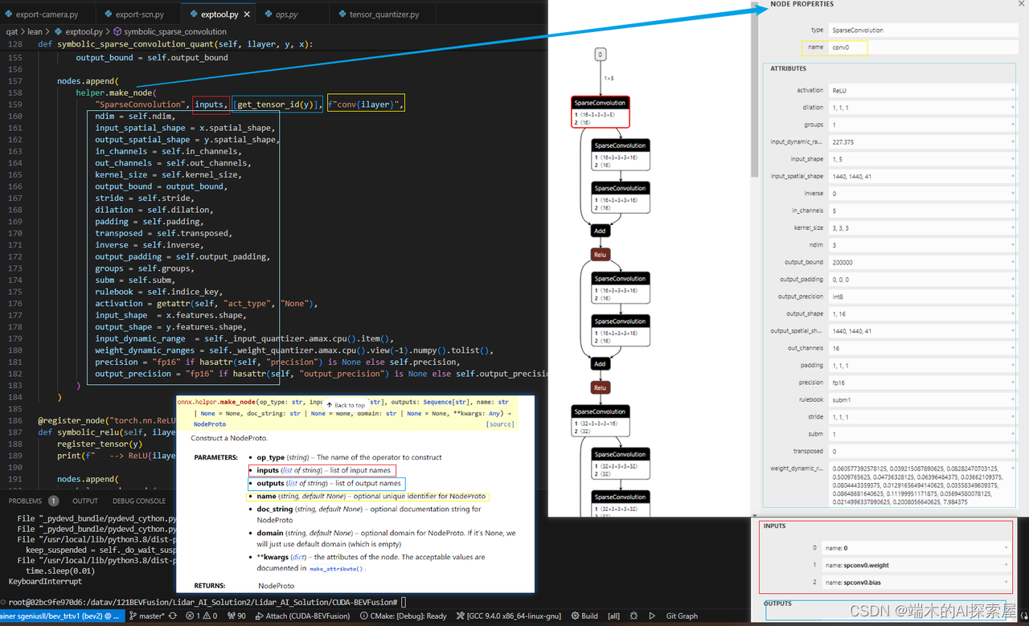Expand the input_shape attribute plus
The image size is (1029, 626).
pos(1012,159)
